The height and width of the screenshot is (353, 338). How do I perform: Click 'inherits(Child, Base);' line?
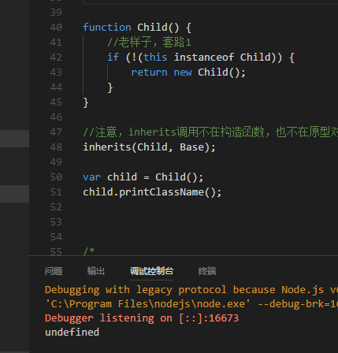(149, 147)
